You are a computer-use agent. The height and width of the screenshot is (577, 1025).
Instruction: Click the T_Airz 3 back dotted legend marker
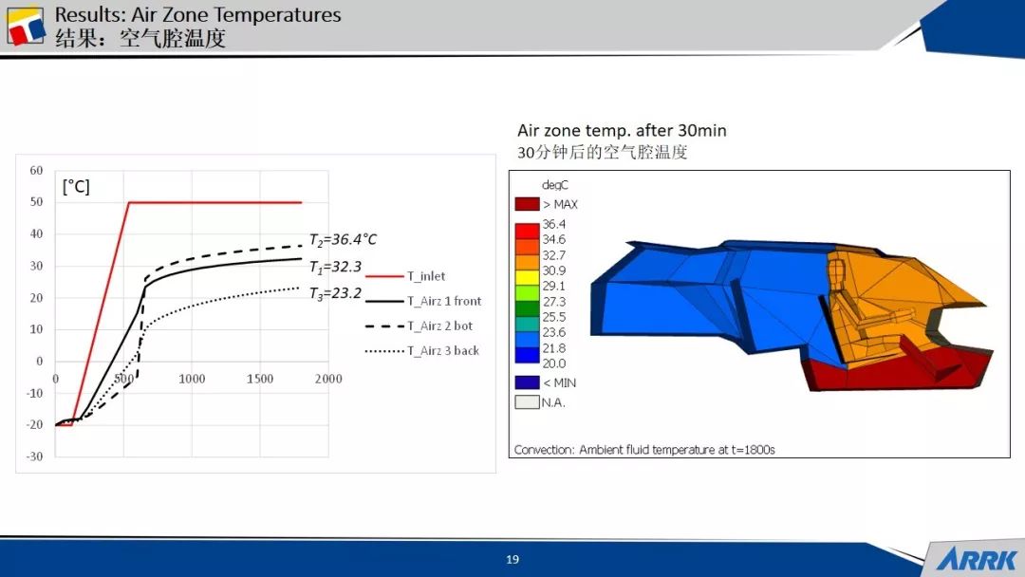pos(383,350)
